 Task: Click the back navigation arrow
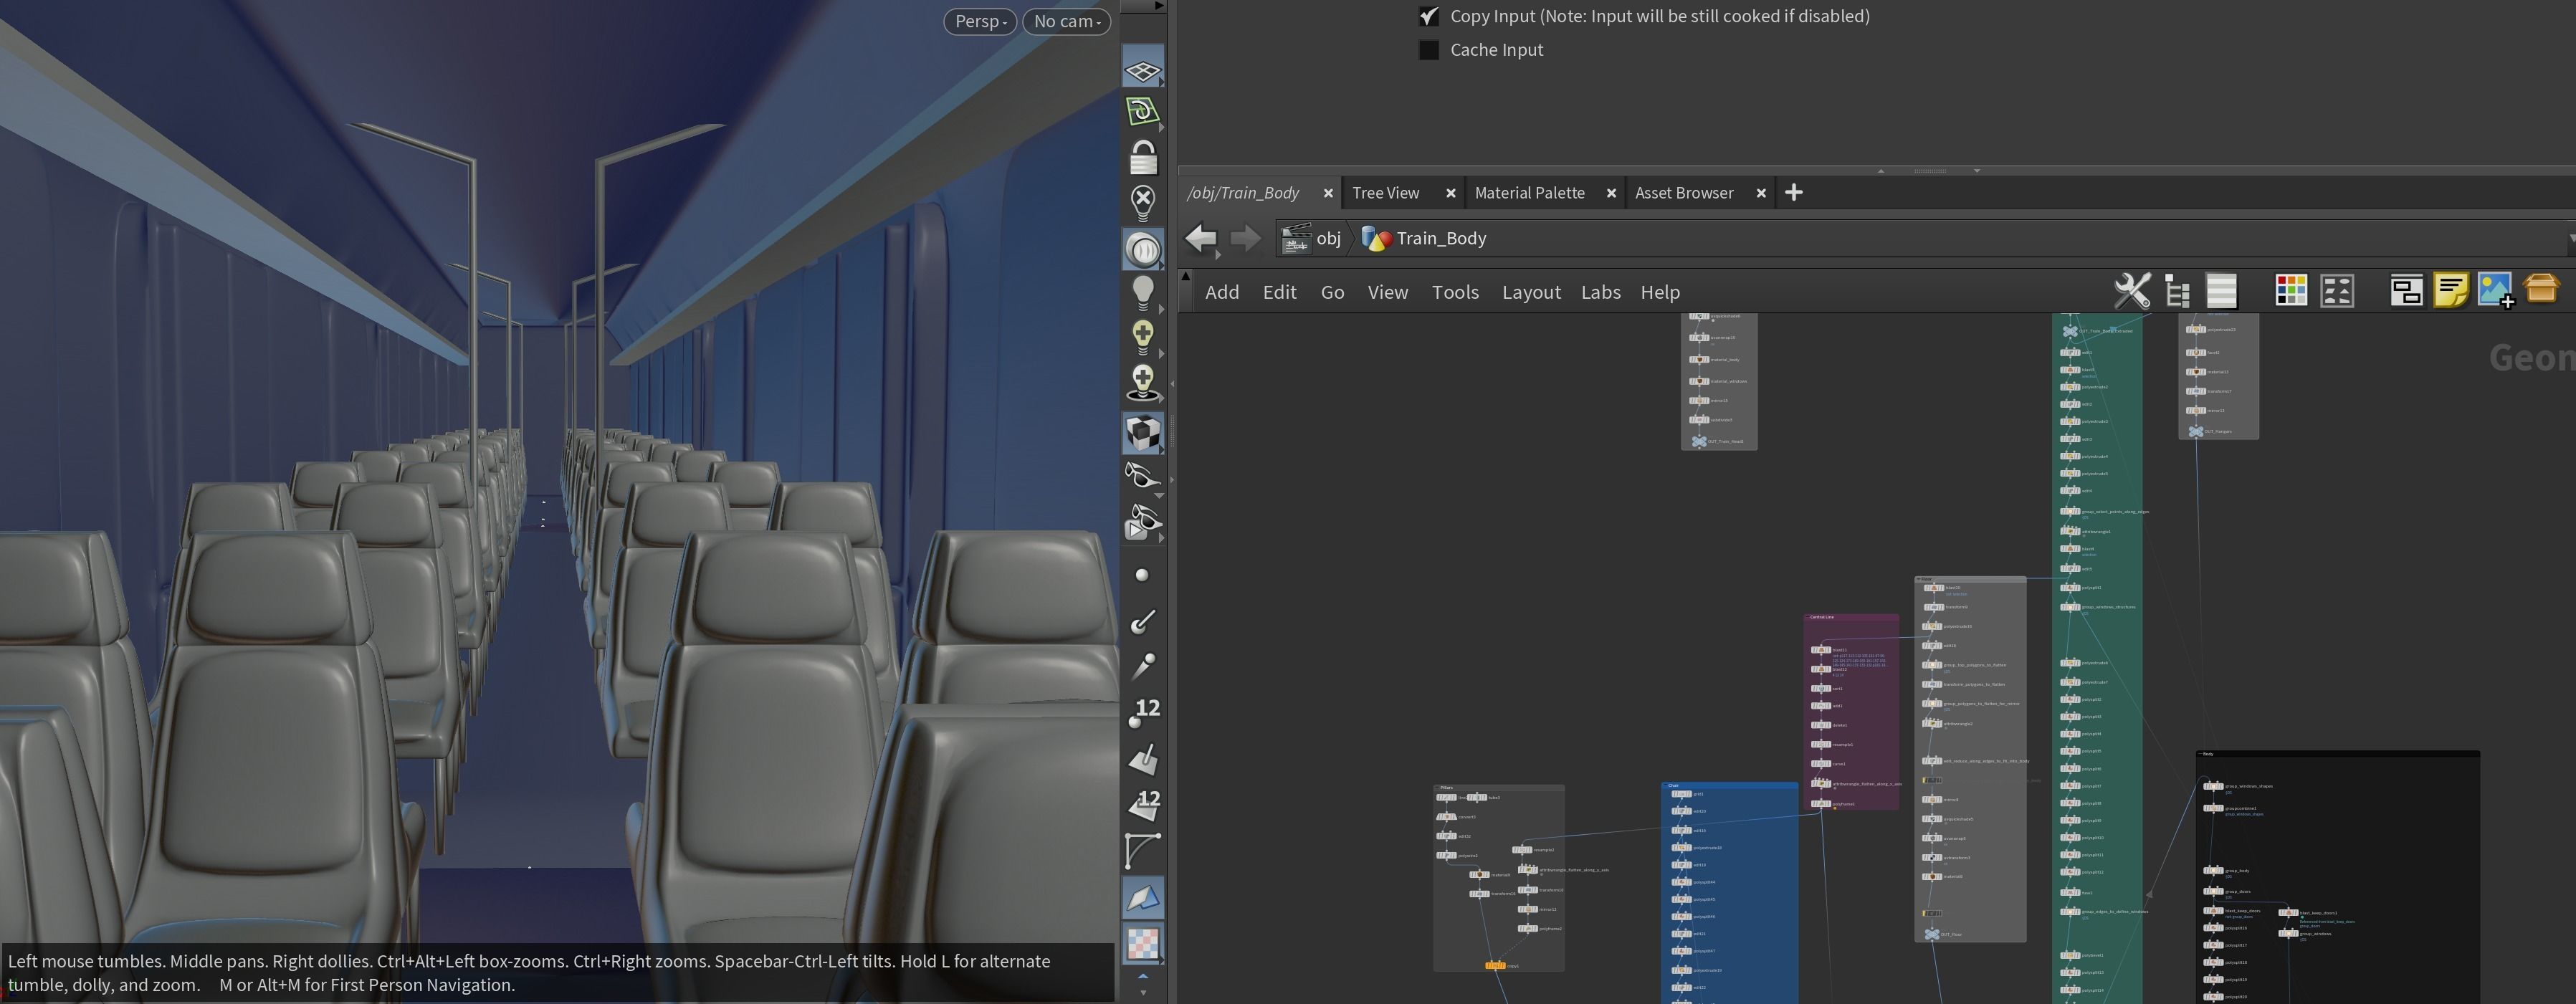click(1200, 238)
